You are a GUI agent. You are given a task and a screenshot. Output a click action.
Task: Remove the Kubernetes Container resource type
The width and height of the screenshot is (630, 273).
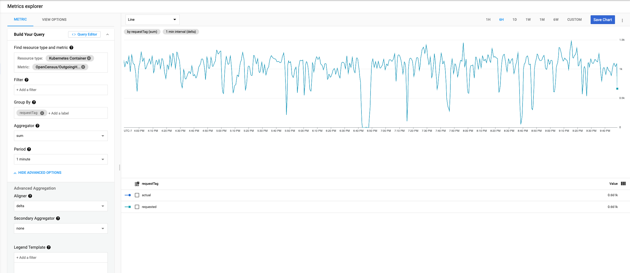pos(89,58)
